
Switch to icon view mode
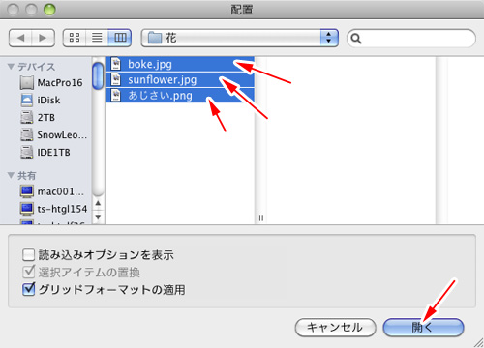75,38
